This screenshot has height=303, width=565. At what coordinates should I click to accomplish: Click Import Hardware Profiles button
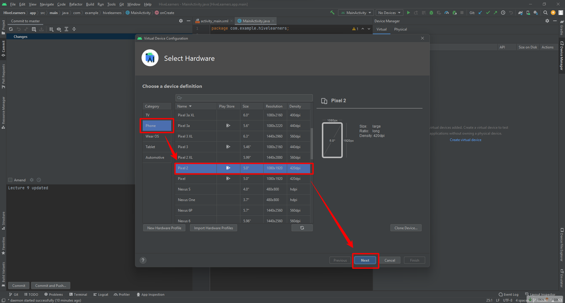point(214,228)
